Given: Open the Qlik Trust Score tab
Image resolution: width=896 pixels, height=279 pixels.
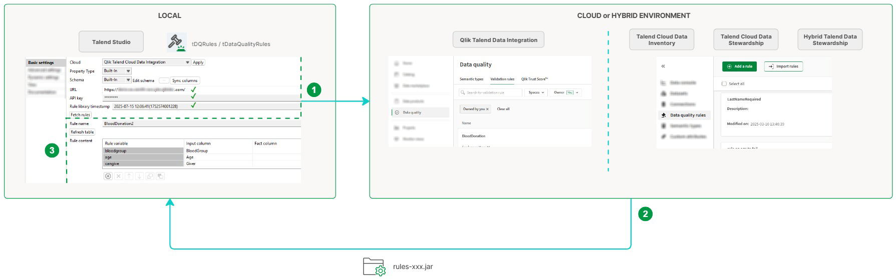Looking at the screenshot, I should pos(534,79).
